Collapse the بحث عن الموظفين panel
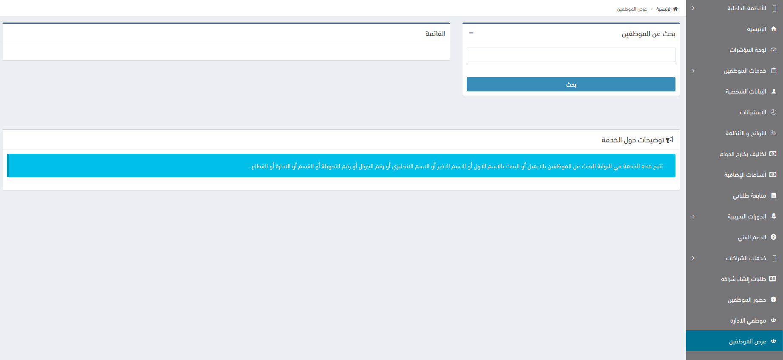 click(x=471, y=33)
